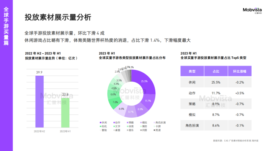Select the 动作 legend square
This screenshot has height=151, width=269.
114,123
